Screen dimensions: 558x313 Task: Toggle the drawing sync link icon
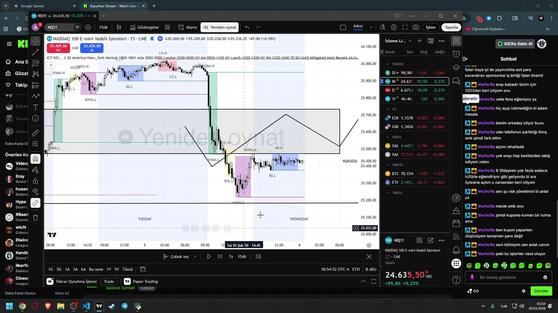point(36,203)
